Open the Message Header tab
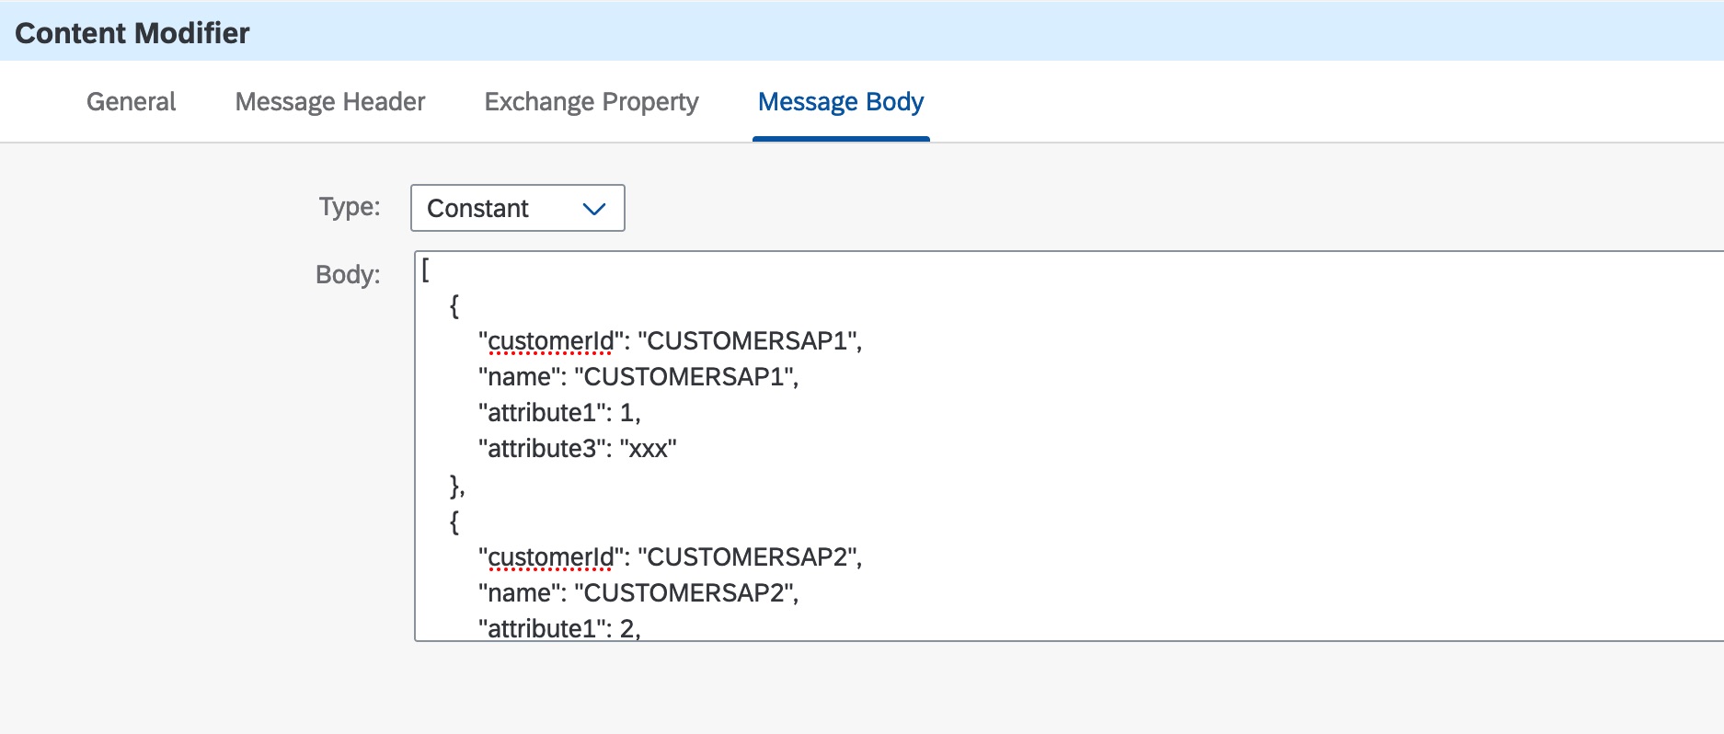The height and width of the screenshot is (734, 1724). click(329, 101)
